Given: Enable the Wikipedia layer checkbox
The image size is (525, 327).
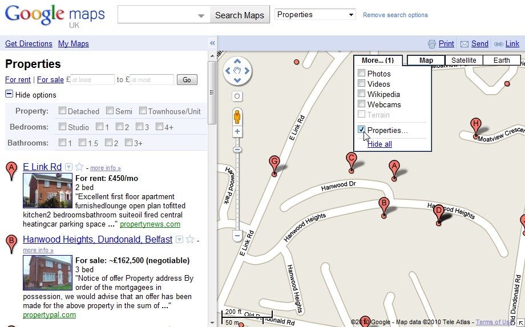Looking at the screenshot, I should [361, 94].
